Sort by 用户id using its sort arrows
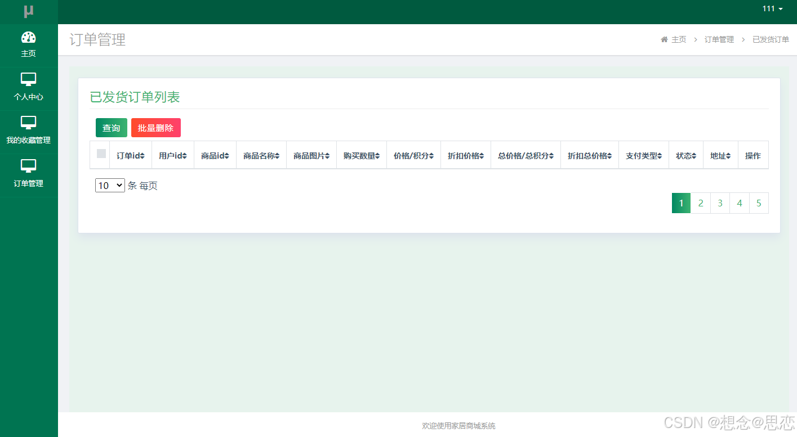 (x=185, y=156)
